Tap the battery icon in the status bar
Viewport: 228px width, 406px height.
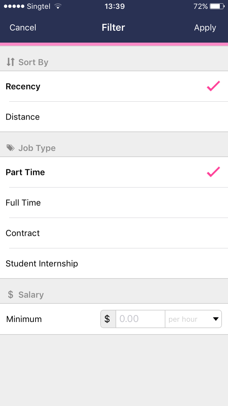(217, 6)
